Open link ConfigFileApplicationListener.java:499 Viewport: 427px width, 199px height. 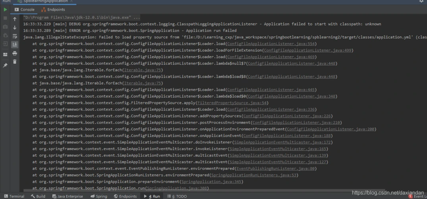point(307,51)
